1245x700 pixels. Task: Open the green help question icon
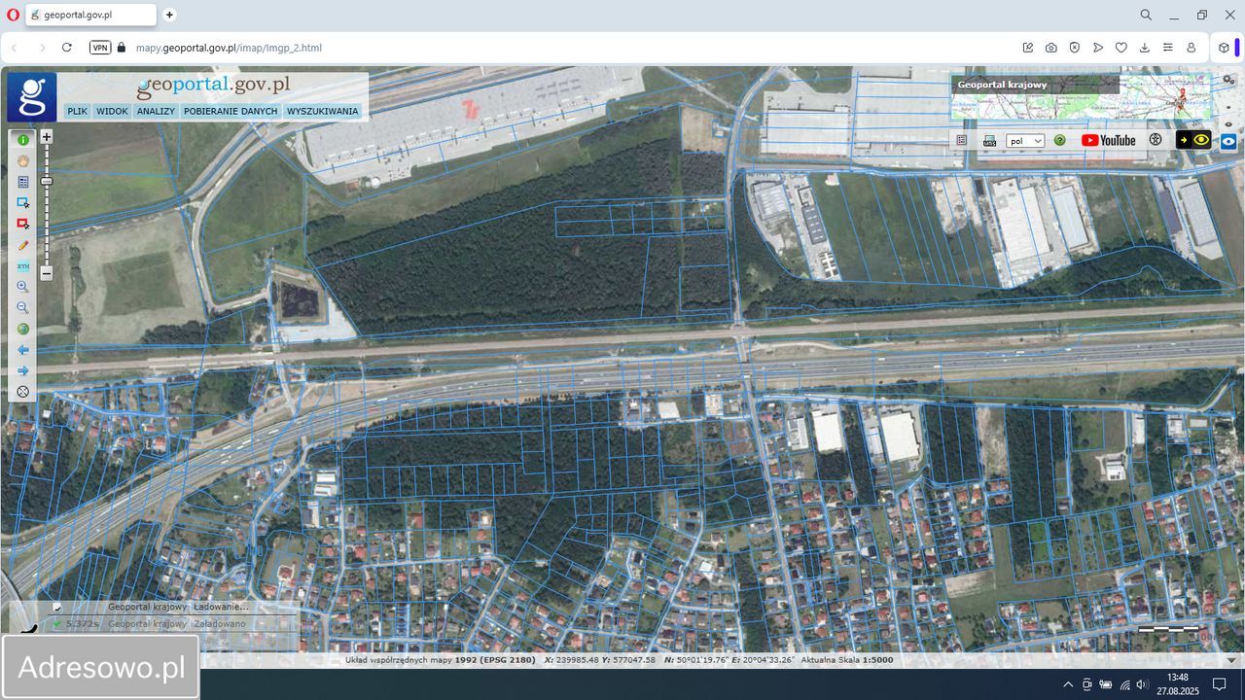click(1060, 140)
